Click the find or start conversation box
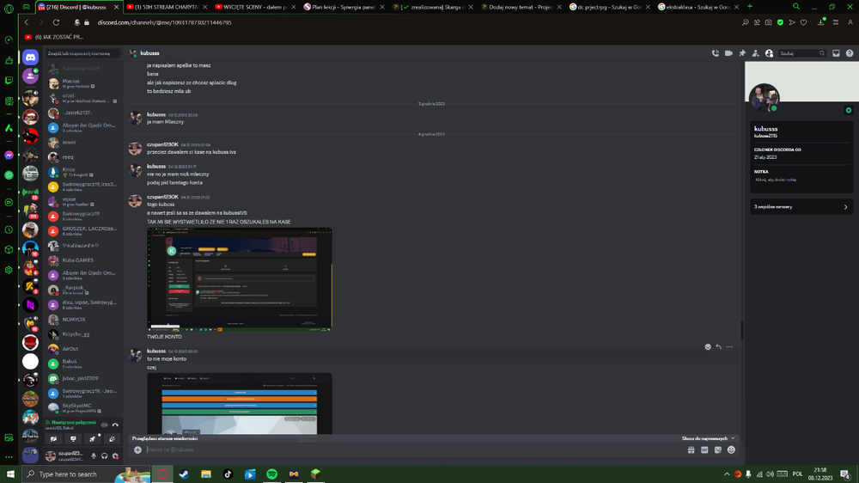This screenshot has width=859, height=483. [82, 54]
